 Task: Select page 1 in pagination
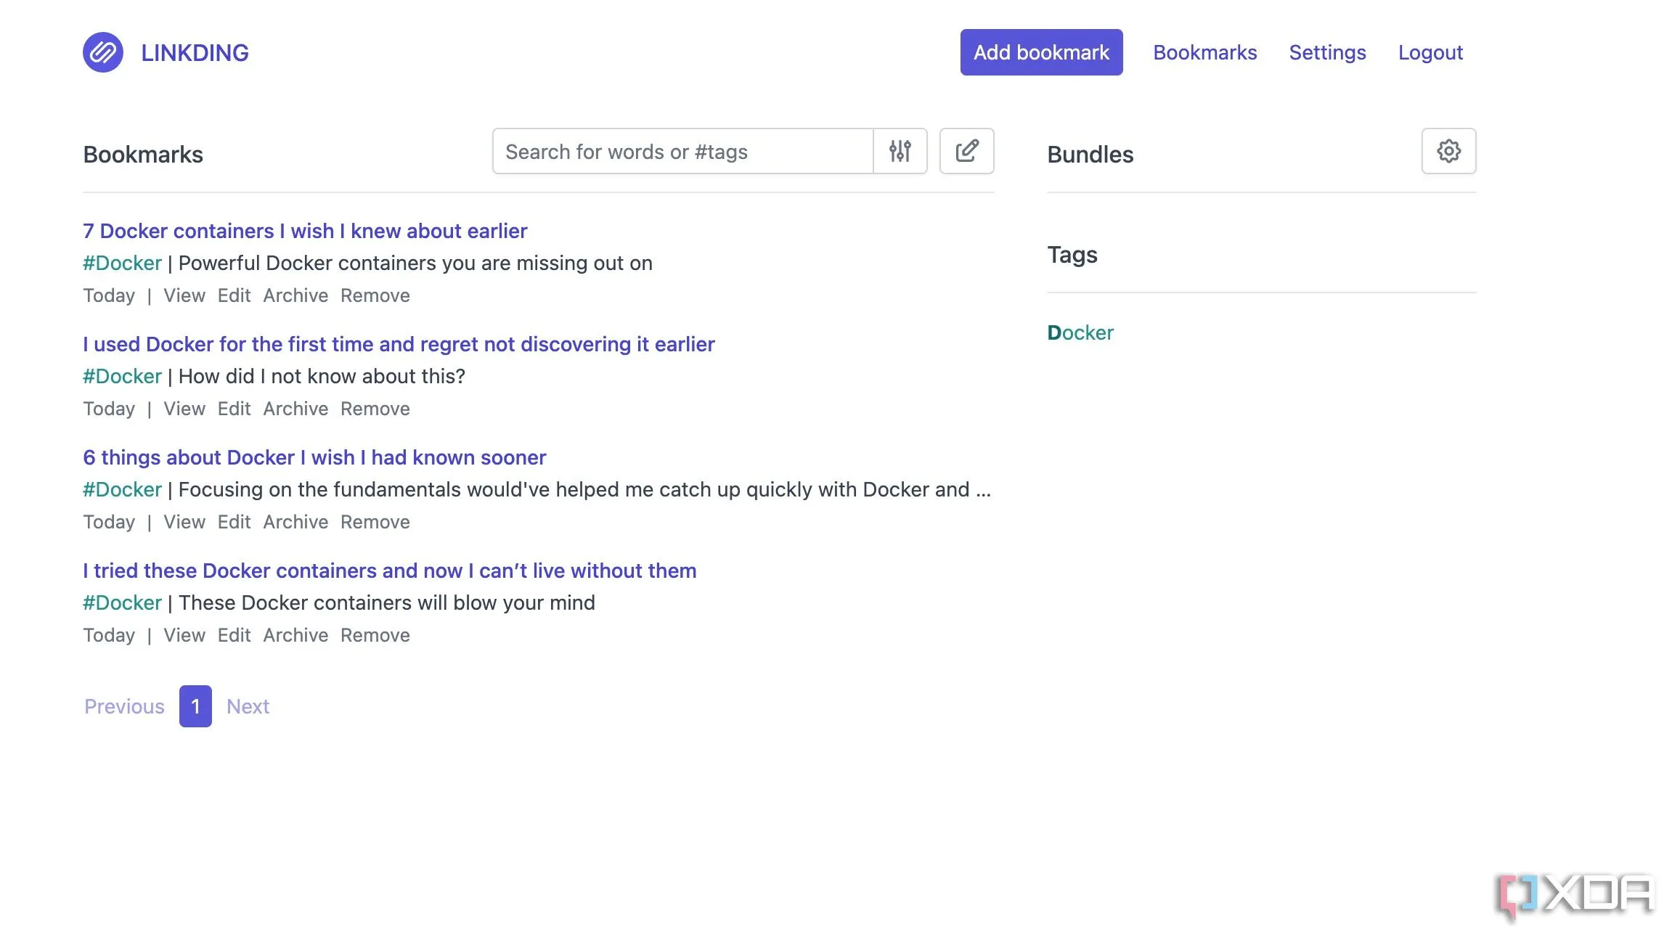[195, 706]
